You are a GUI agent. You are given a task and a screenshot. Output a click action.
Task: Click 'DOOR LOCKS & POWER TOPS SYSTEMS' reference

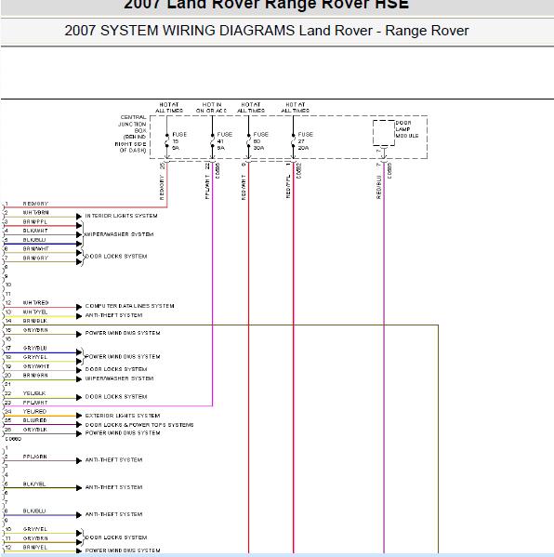click(139, 425)
